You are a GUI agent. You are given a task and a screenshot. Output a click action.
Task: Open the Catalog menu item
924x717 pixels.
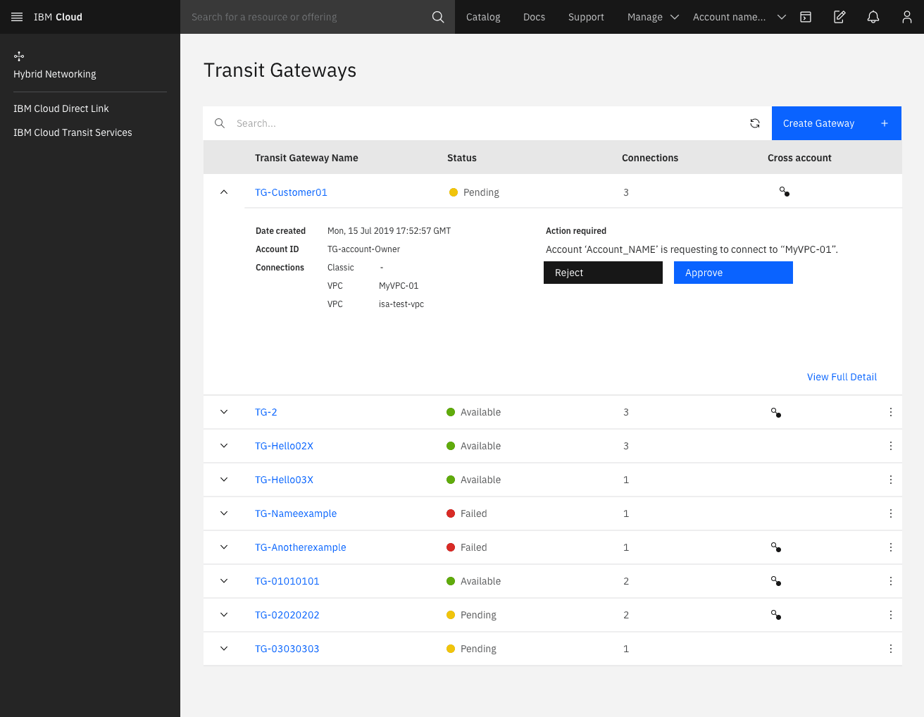pyautogui.click(x=483, y=17)
